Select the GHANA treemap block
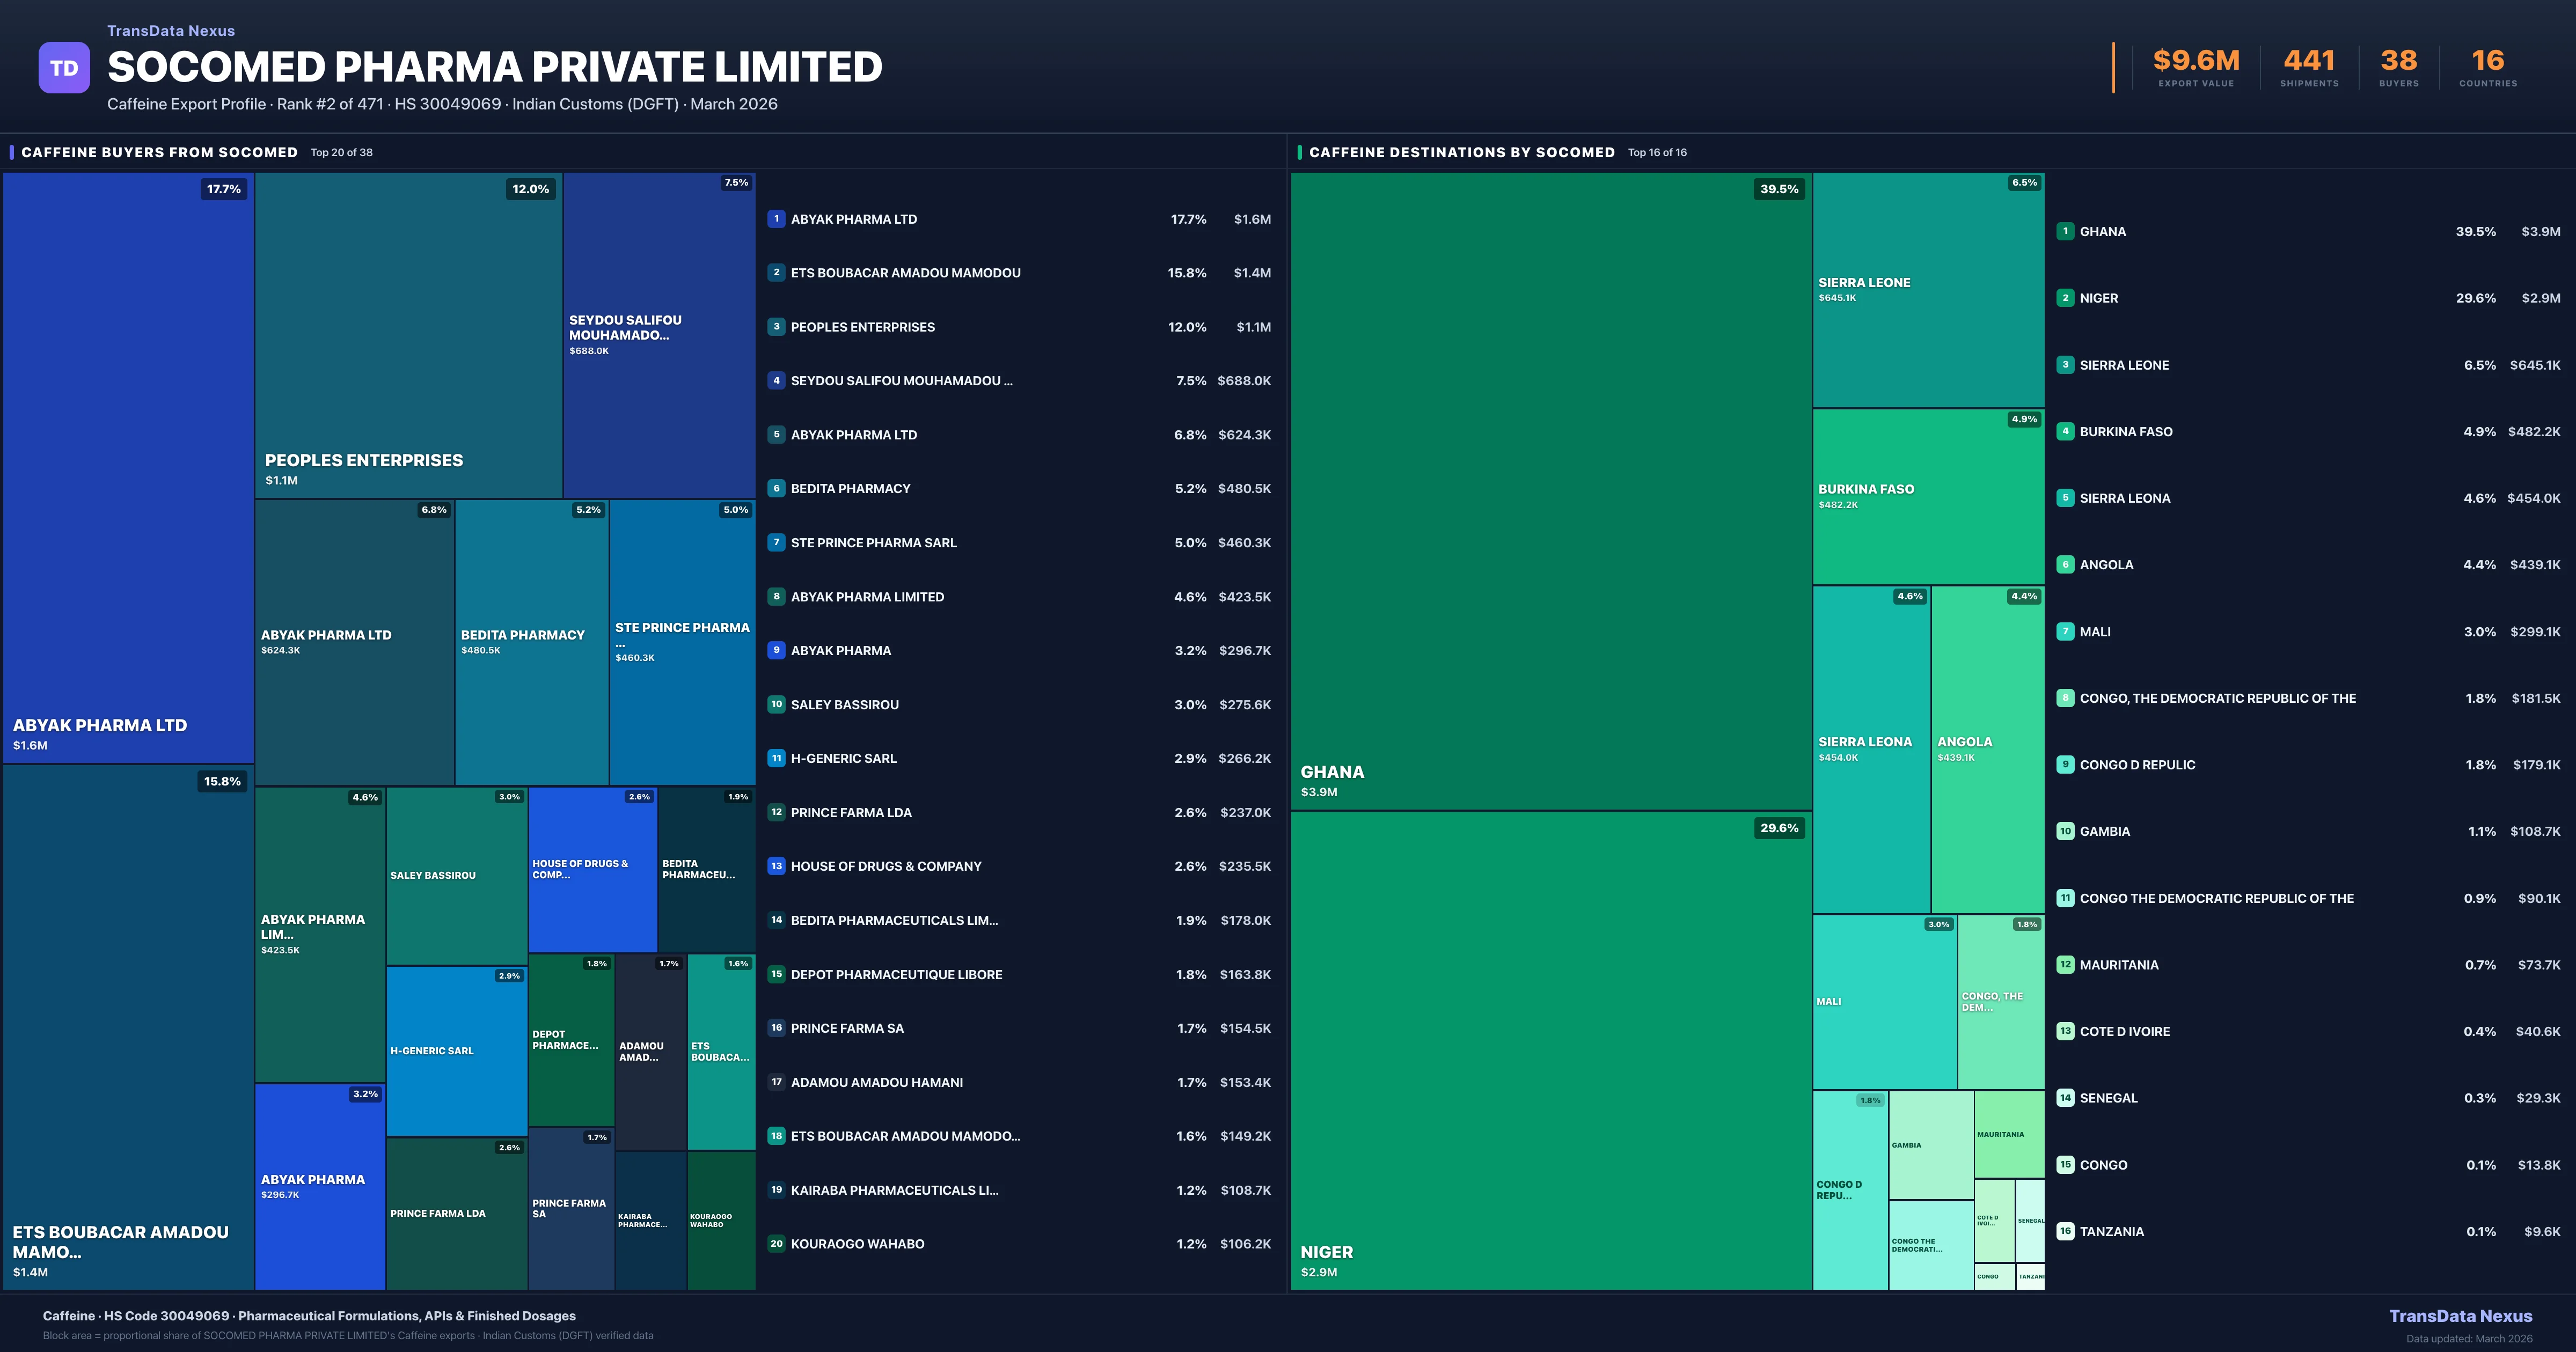Screen dimensions: 2576x1352 point(1550,490)
